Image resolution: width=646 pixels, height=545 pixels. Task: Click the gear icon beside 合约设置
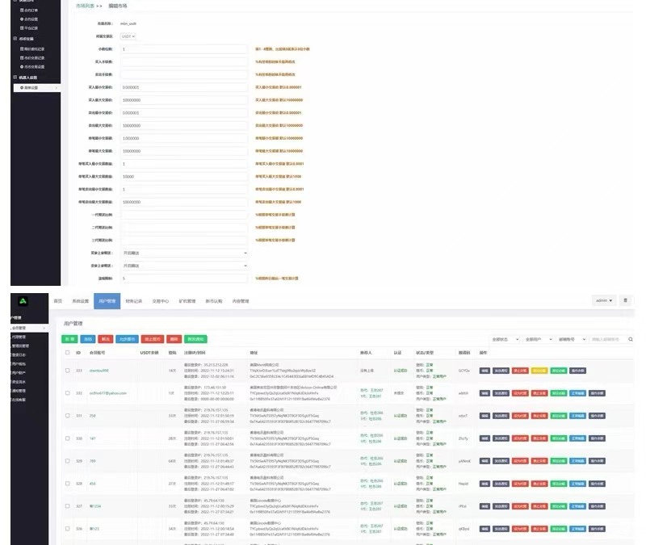(22, 19)
